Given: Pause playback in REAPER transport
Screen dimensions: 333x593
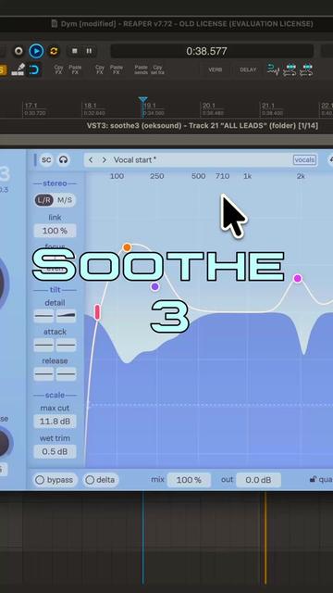Looking at the screenshot, I should (x=89, y=51).
